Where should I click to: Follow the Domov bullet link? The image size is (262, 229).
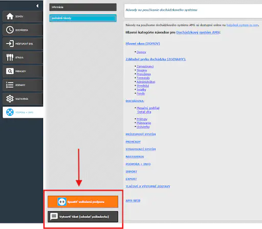tap(141, 52)
